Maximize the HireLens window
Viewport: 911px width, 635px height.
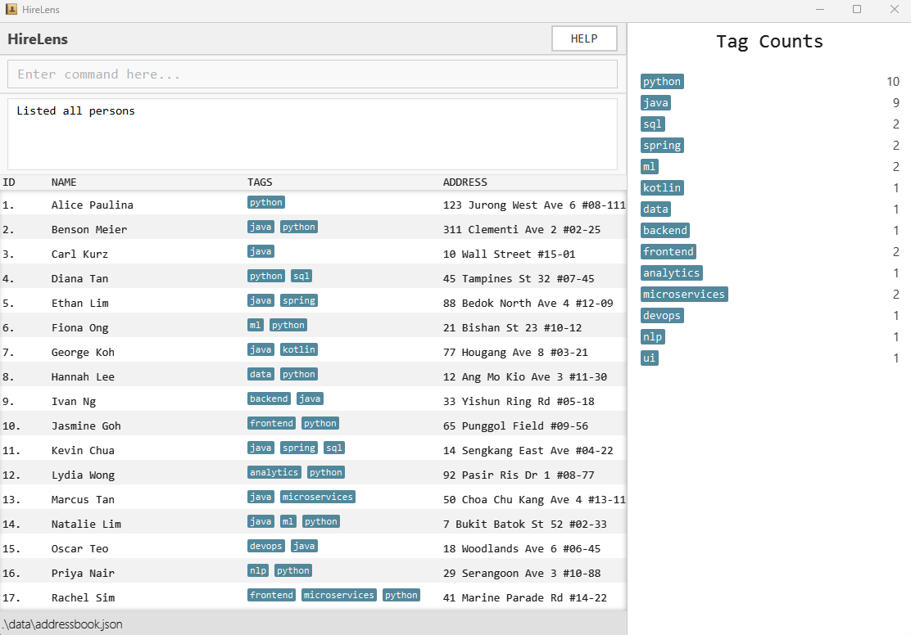857,10
